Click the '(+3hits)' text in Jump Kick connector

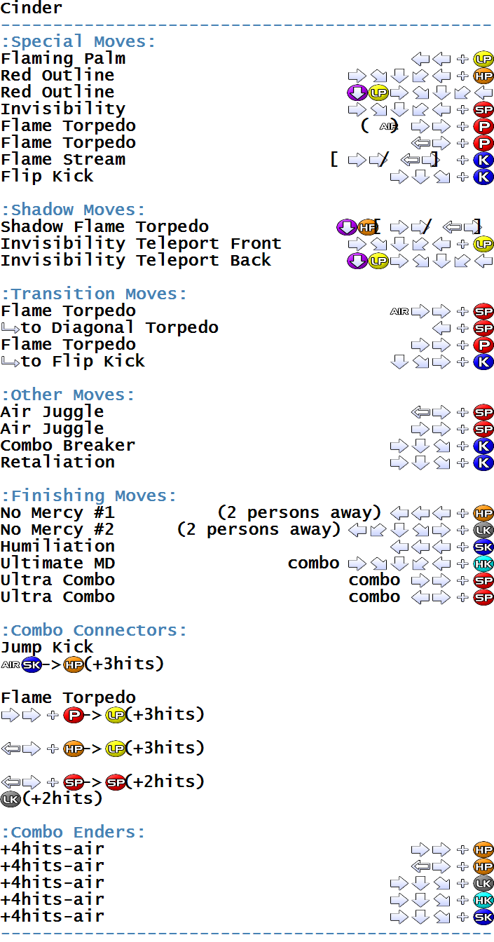(x=124, y=664)
